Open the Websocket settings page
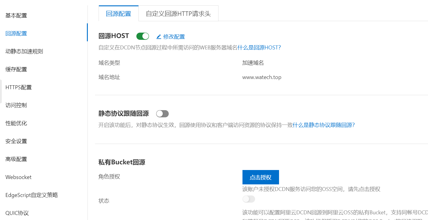The image size is (428, 220). point(19,177)
